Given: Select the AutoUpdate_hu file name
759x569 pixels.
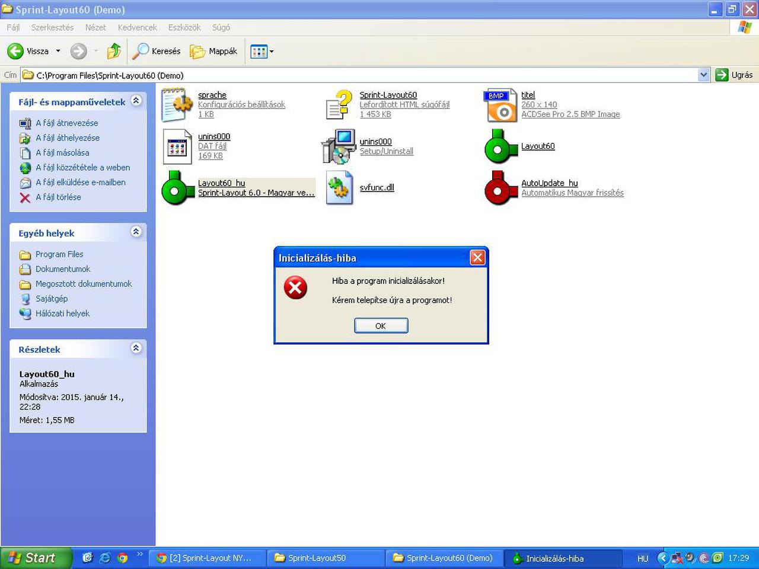Looking at the screenshot, I should [550, 183].
